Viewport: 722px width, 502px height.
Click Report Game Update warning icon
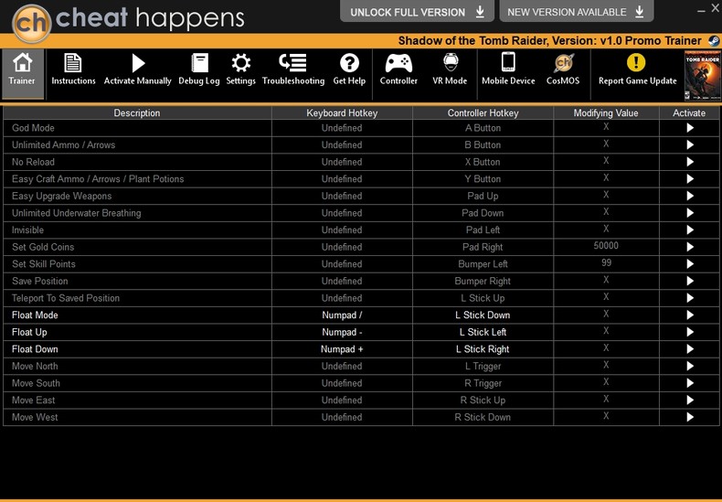[x=636, y=62]
